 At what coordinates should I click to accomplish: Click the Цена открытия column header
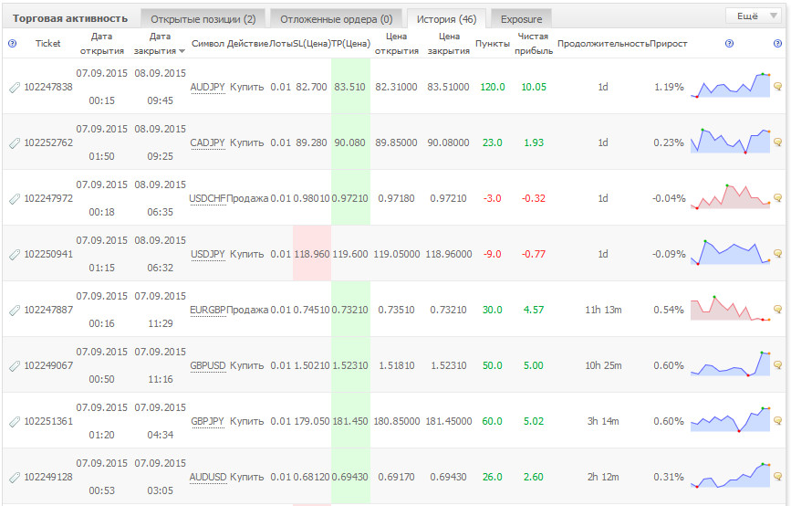click(x=397, y=44)
